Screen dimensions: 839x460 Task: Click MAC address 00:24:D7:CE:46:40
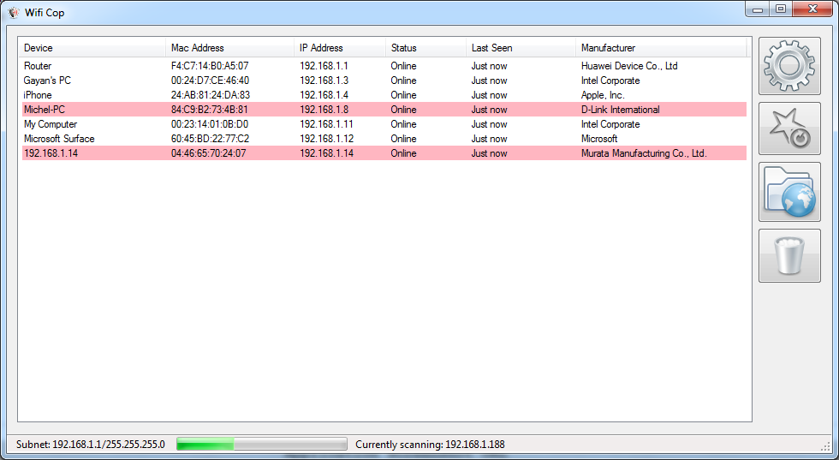210,81
